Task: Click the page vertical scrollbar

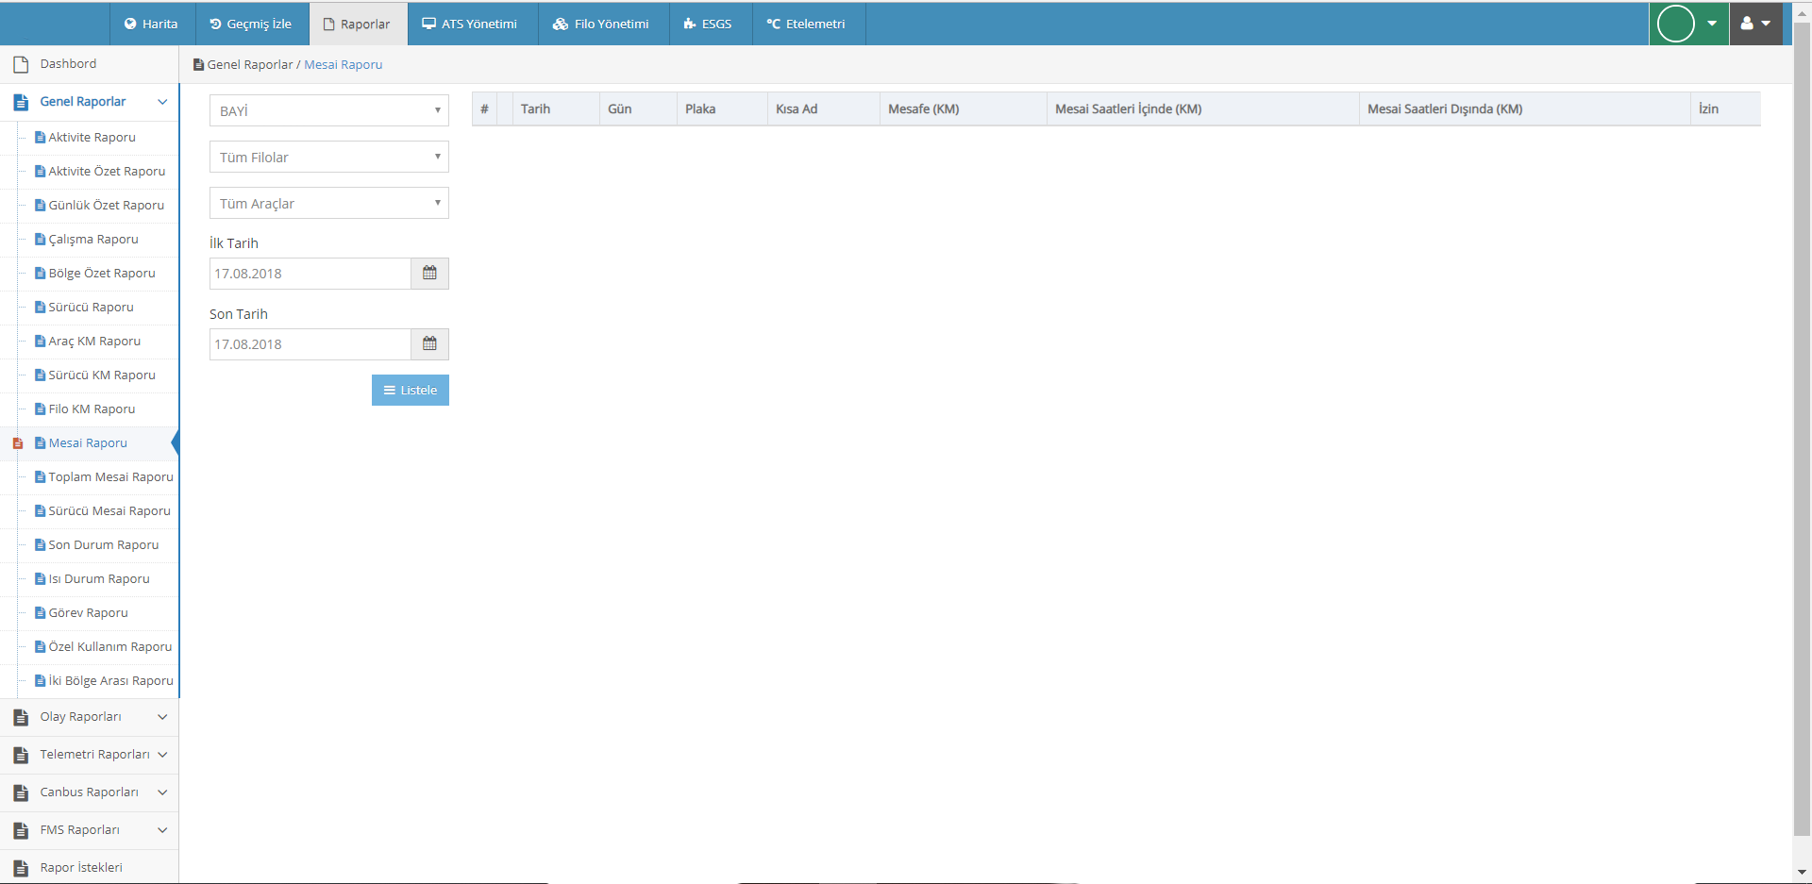Action: [1802, 429]
